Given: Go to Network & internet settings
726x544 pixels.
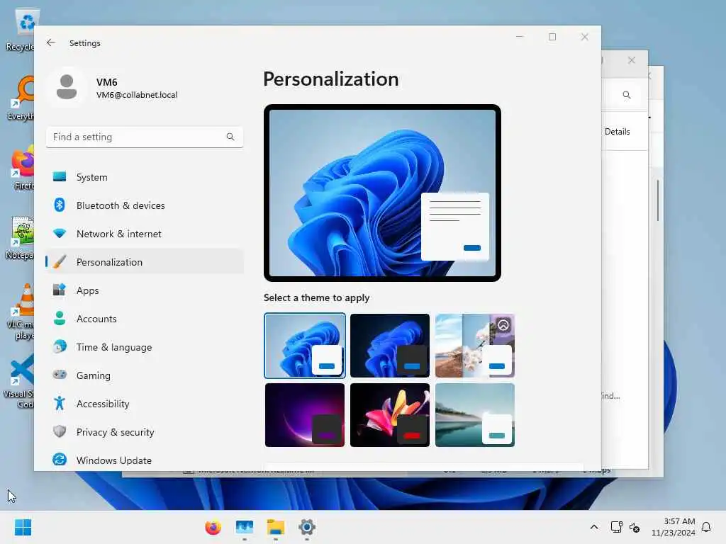Looking at the screenshot, I should (145, 234).
